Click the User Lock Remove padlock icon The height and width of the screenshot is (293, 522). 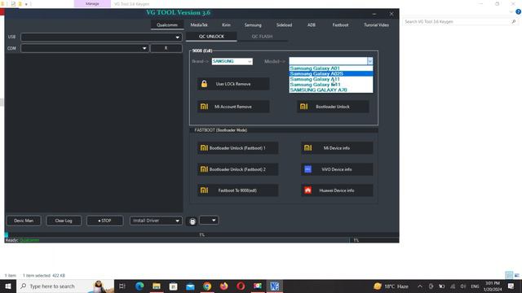click(x=204, y=84)
